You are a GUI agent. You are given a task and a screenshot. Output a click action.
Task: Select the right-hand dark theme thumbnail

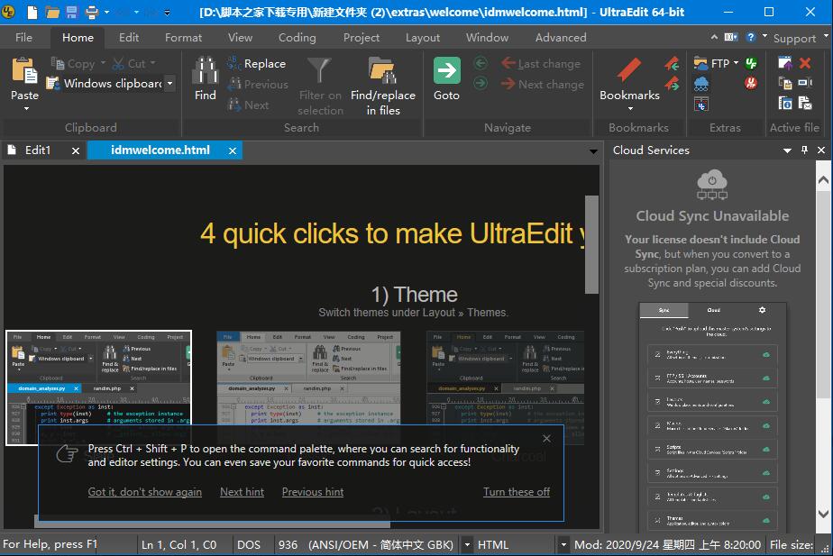coord(505,387)
